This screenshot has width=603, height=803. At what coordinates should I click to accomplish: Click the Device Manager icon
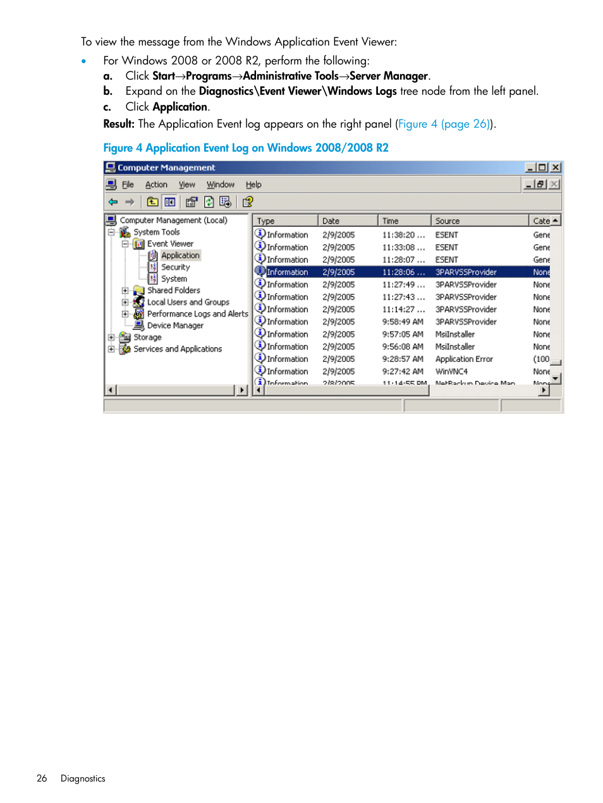[x=139, y=325]
